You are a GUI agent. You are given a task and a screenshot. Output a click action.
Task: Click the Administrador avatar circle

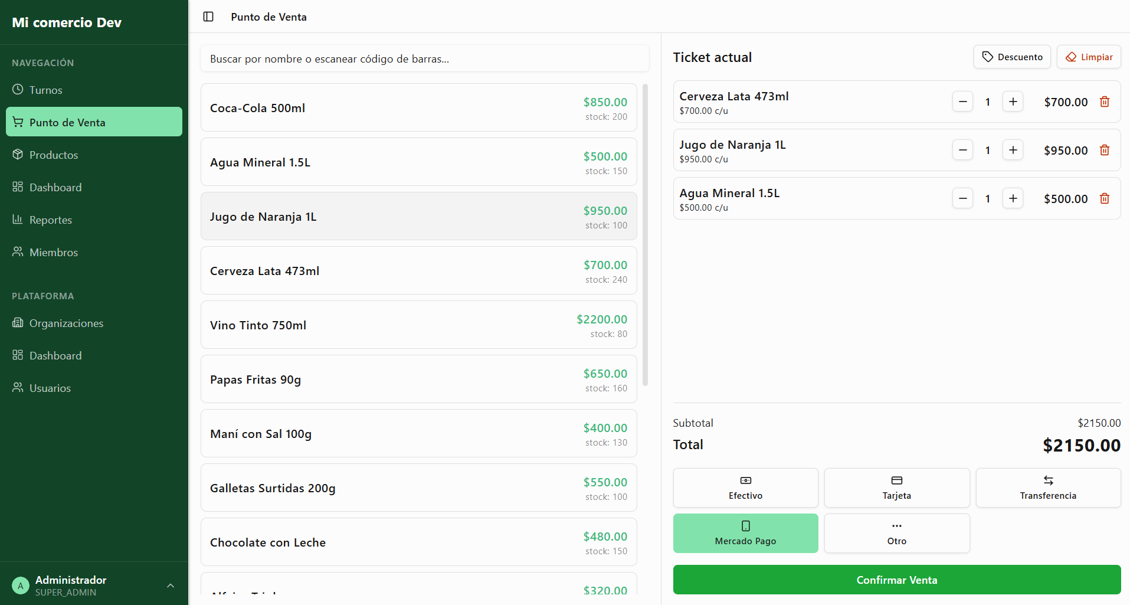pyautogui.click(x=21, y=586)
